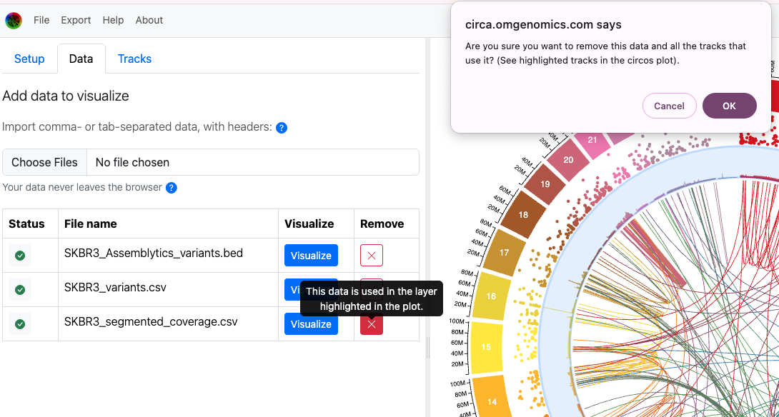The width and height of the screenshot is (779, 417).
Task: Open the File menu
Action: click(41, 20)
